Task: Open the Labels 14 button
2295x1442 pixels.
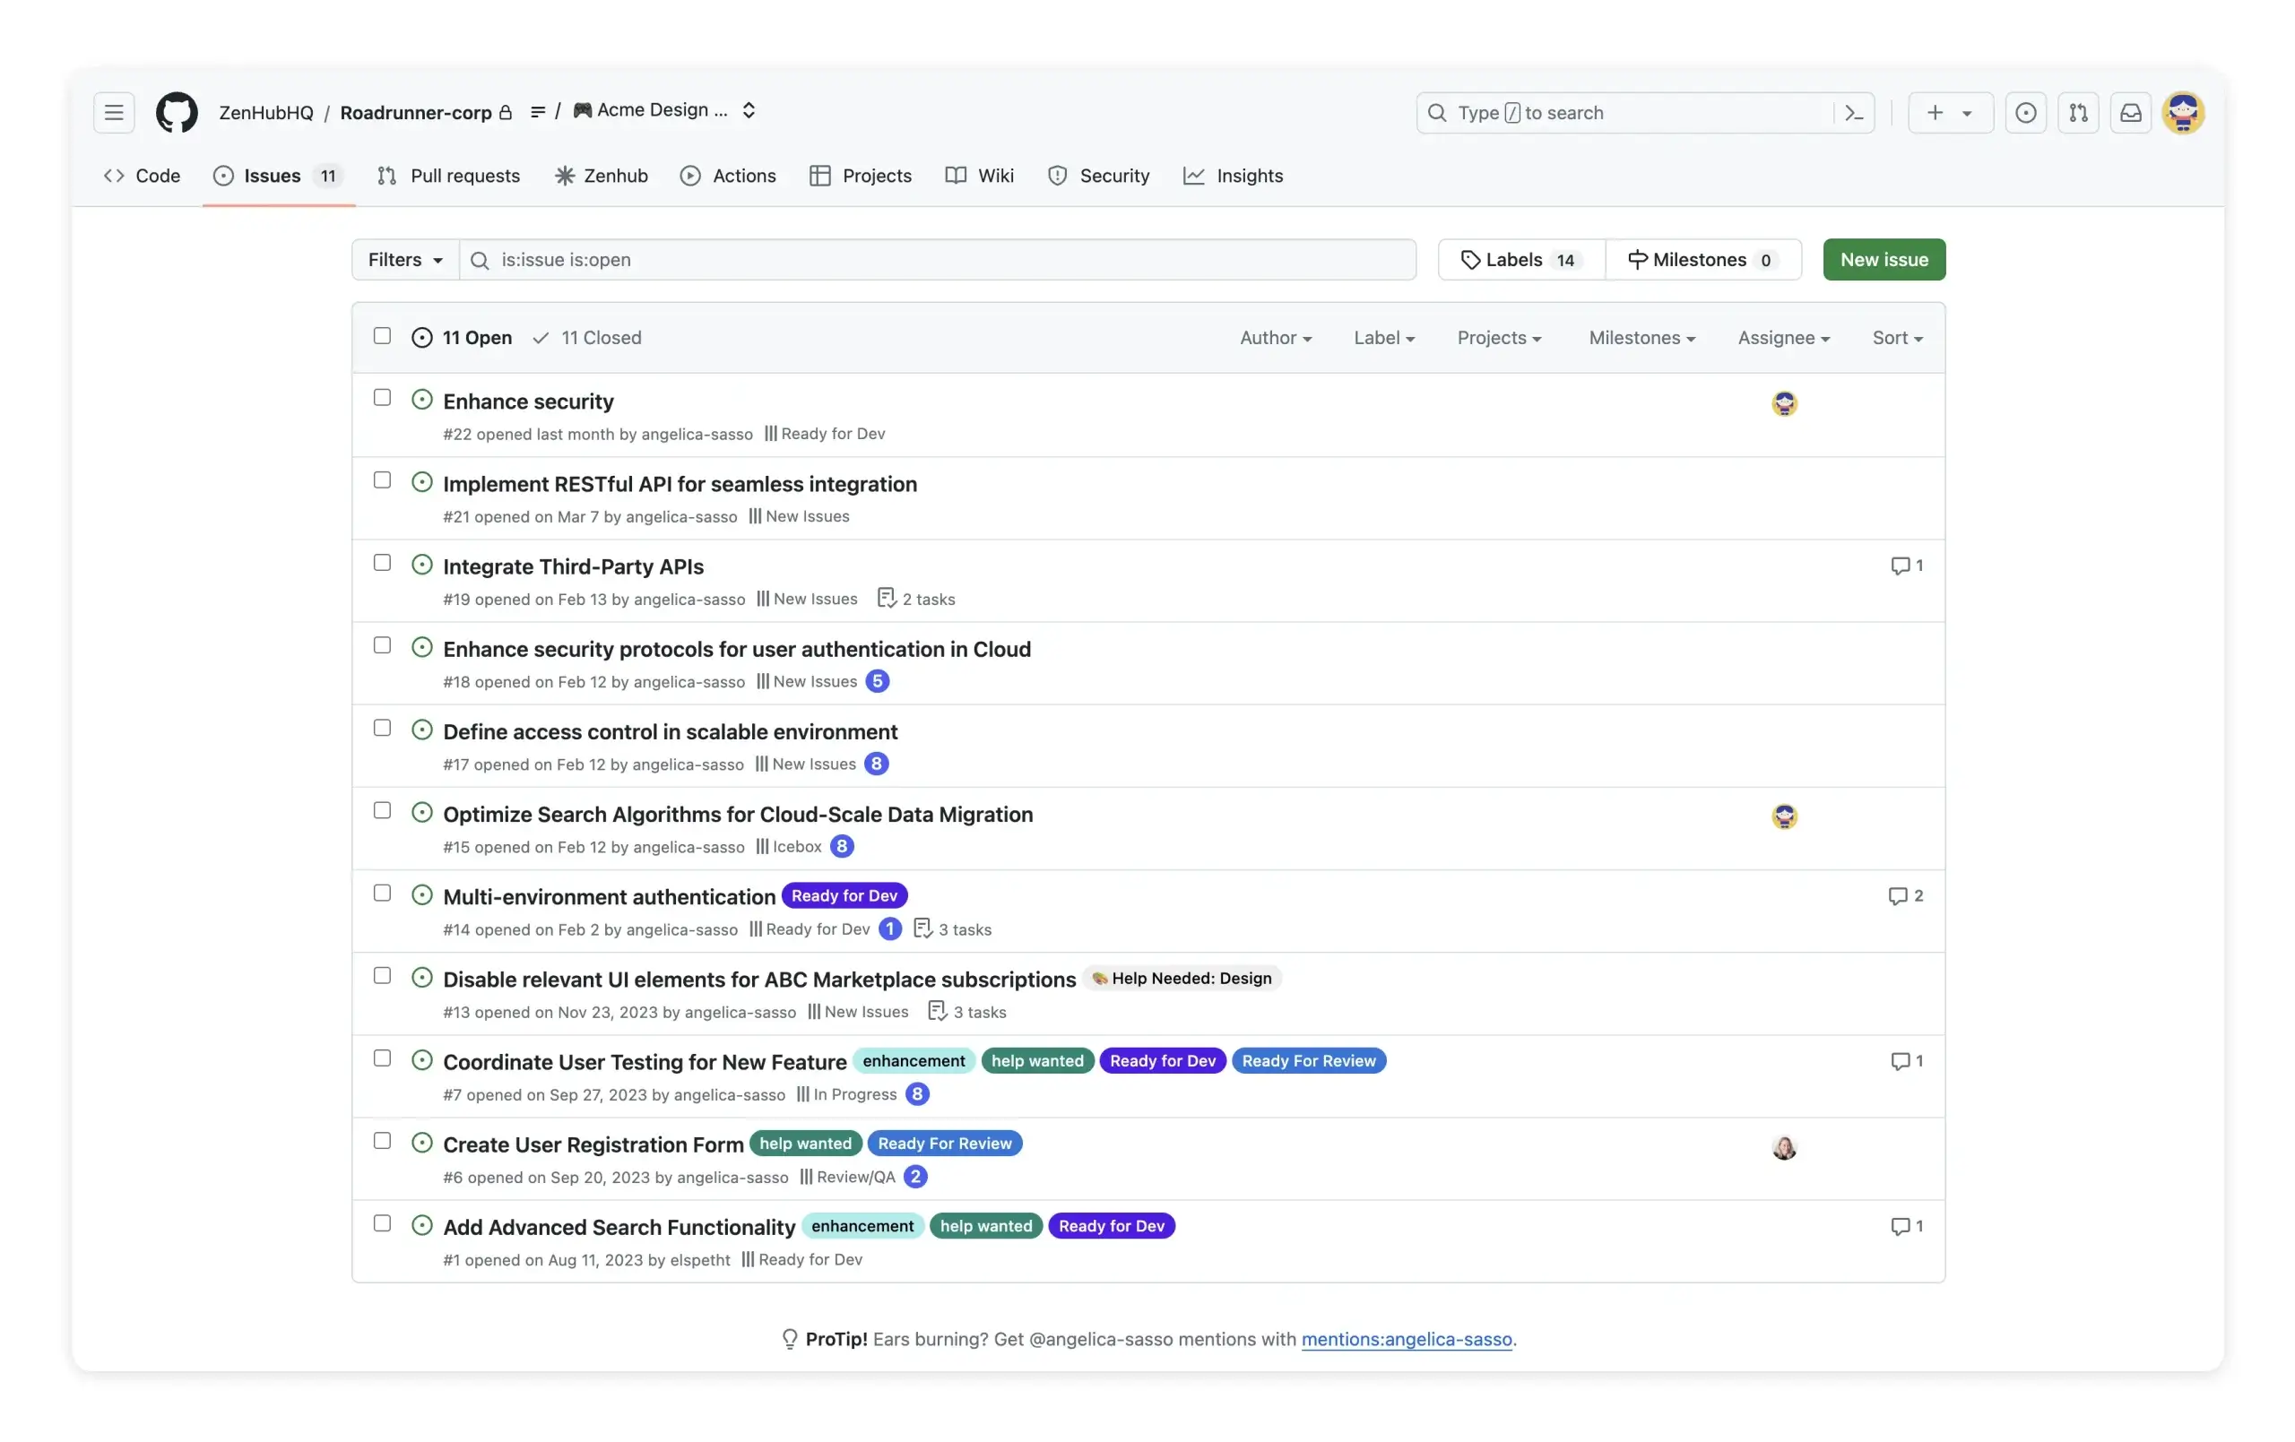Action: [x=1521, y=259]
